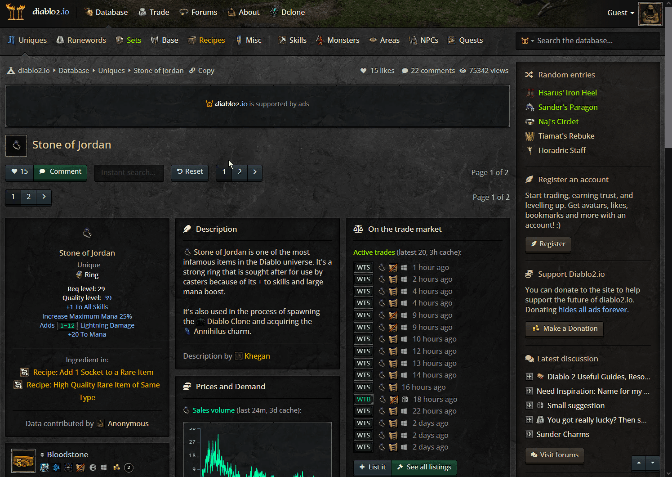672x477 pixels.
Task: Click the scroll-to-top arrow button
Action: tap(638, 463)
